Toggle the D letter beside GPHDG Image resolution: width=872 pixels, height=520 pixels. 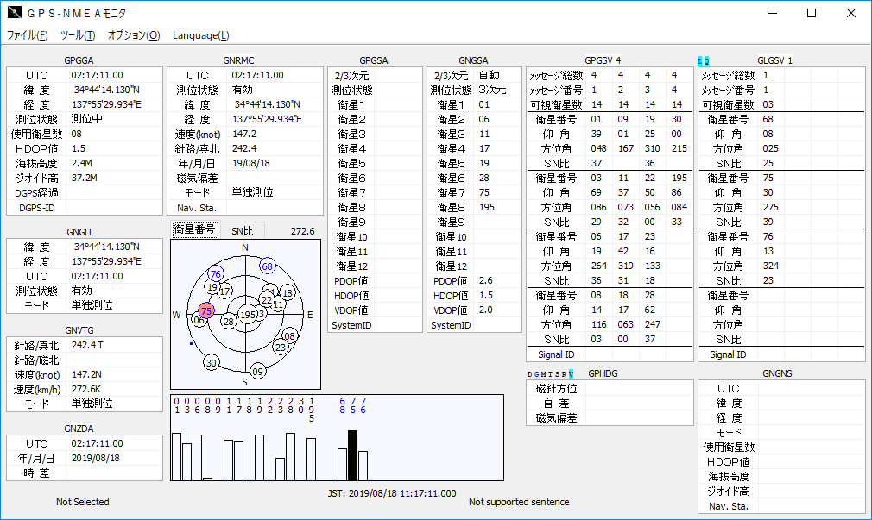(x=529, y=374)
